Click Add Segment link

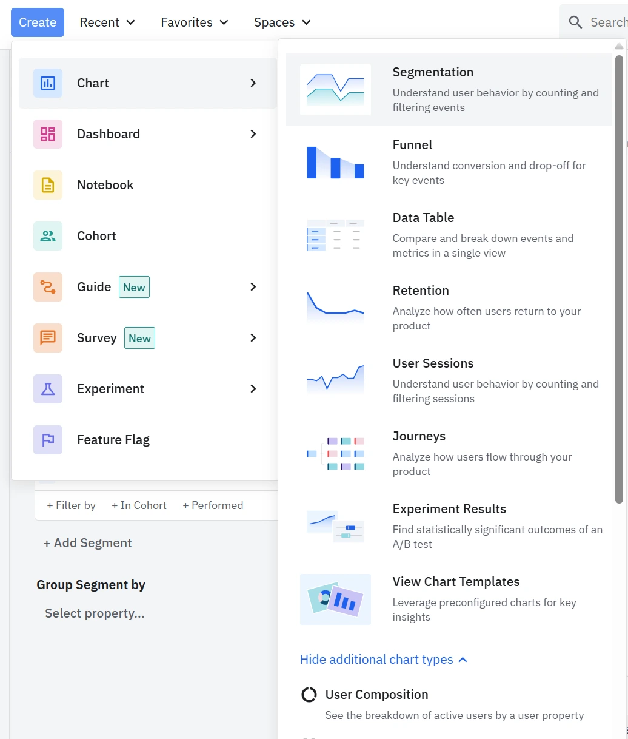(x=87, y=543)
